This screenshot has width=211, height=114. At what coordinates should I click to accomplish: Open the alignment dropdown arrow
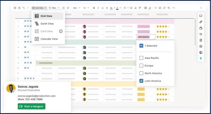tap(128, 8)
